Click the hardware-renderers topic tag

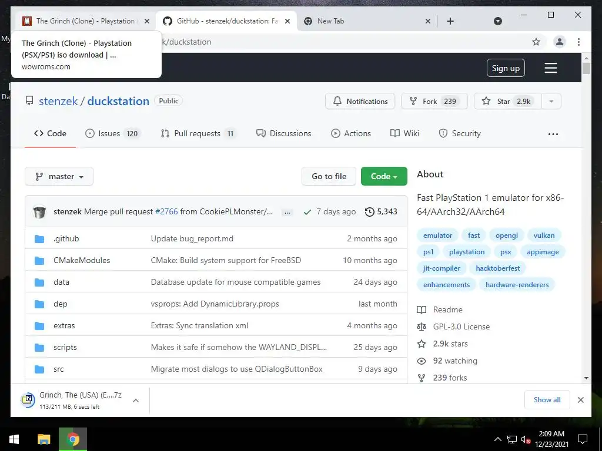[517, 285]
